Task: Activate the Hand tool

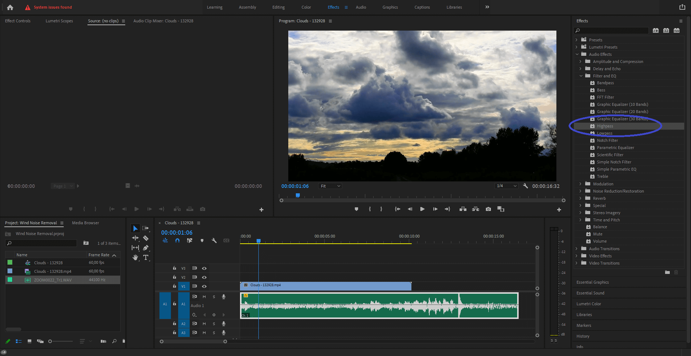Action: pyautogui.click(x=135, y=257)
